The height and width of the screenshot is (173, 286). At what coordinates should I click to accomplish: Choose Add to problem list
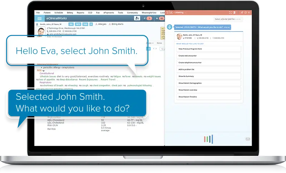coord(209,70)
